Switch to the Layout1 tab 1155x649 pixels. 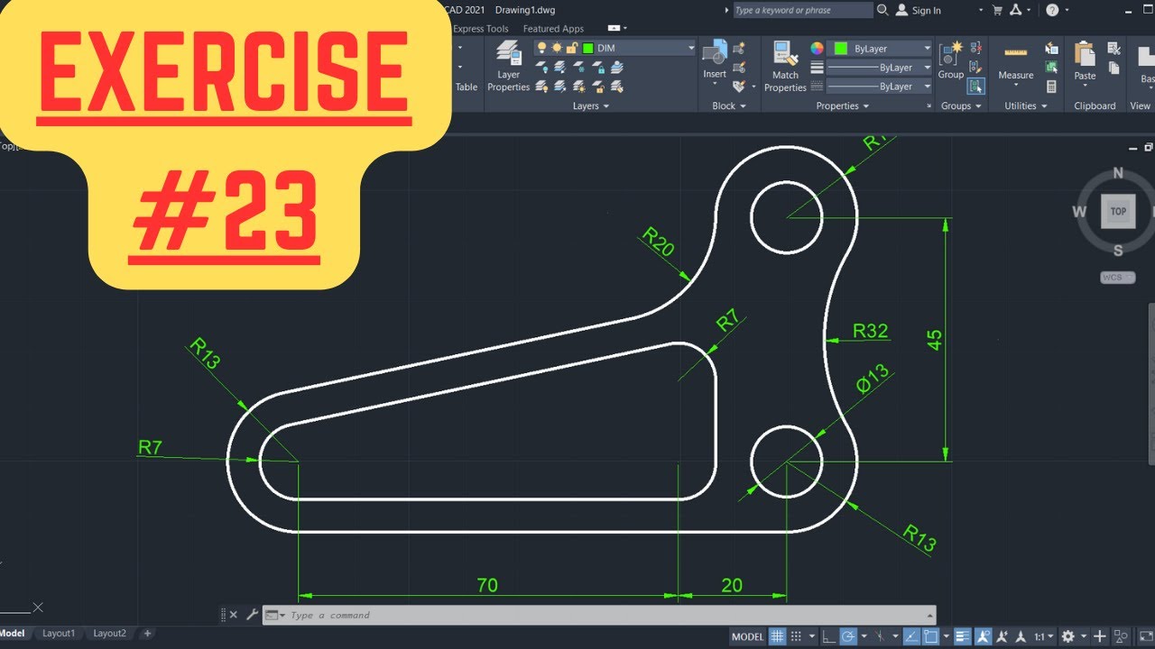[x=59, y=634]
